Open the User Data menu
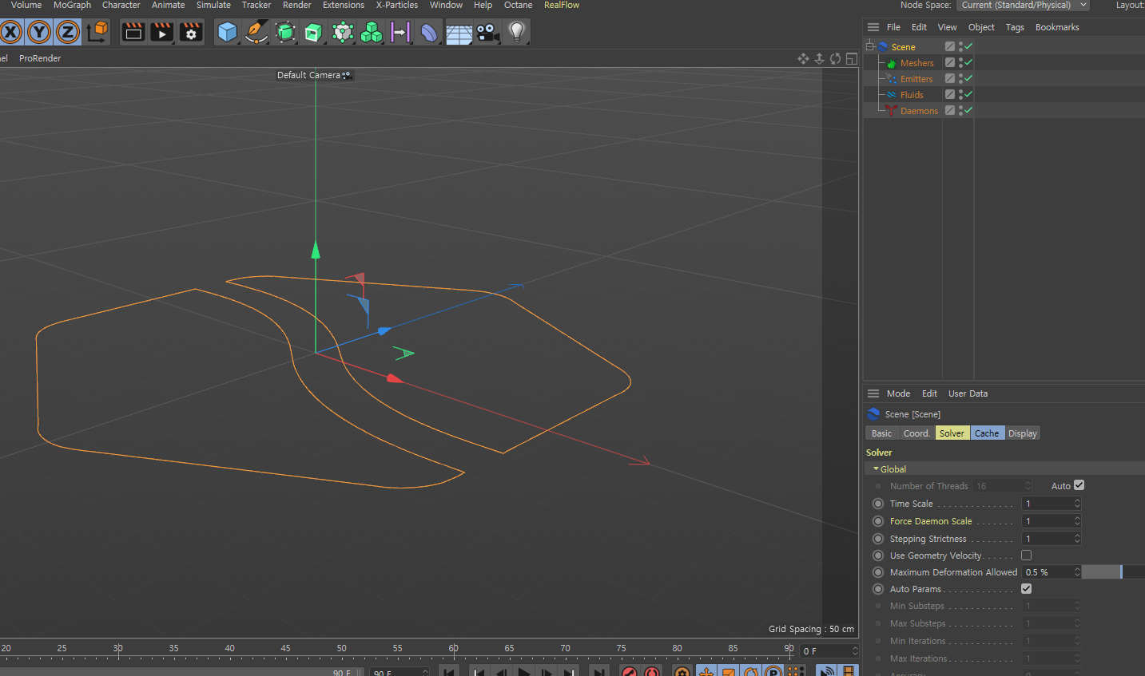1145x676 pixels. [x=968, y=393]
